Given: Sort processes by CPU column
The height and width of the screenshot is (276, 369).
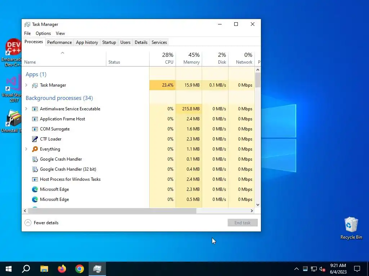Looking at the screenshot, I should click(x=163, y=59).
